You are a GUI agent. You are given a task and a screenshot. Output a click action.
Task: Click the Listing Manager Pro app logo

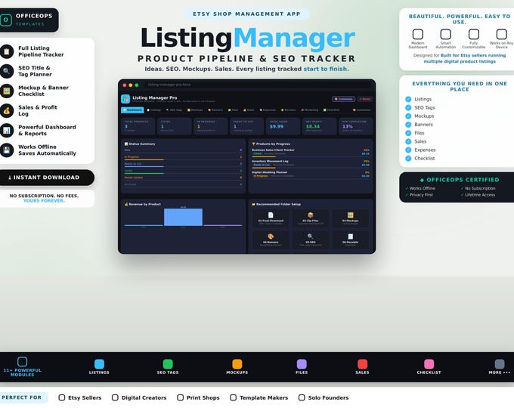pyautogui.click(x=125, y=99)
